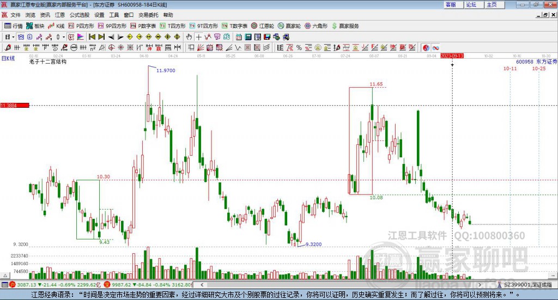
Task: Expand the 日 period dropdown arrow
Action: point(14,37)
